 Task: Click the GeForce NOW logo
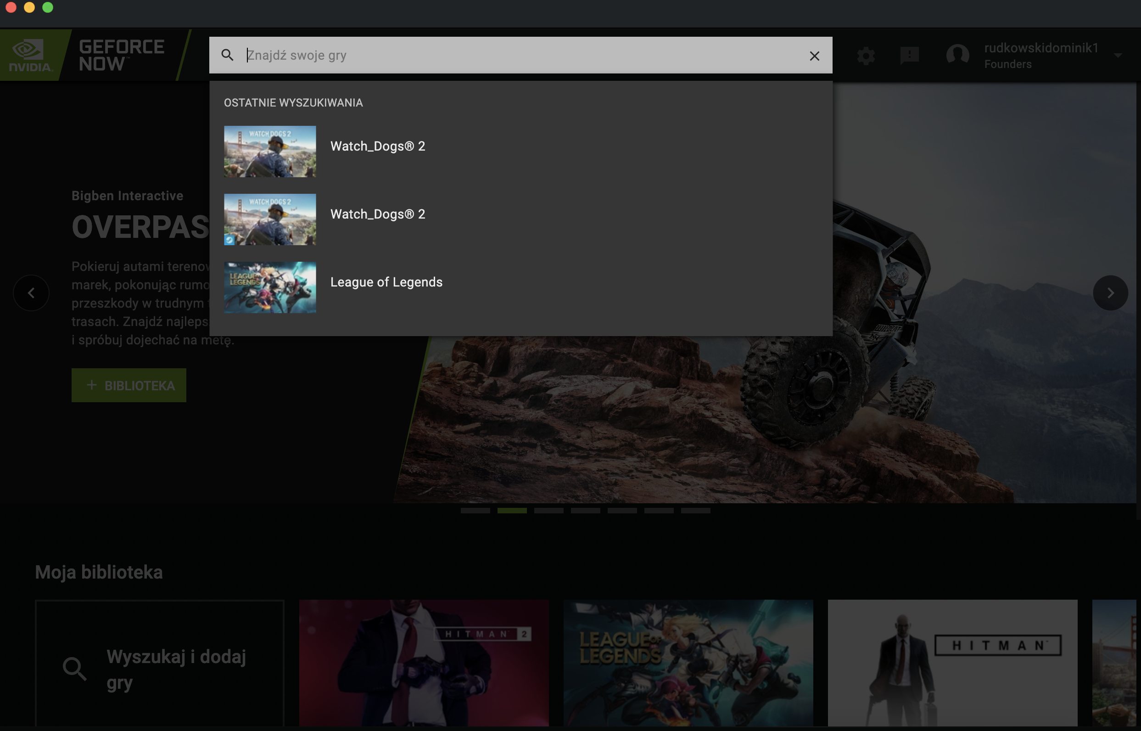tap(122, 55)
